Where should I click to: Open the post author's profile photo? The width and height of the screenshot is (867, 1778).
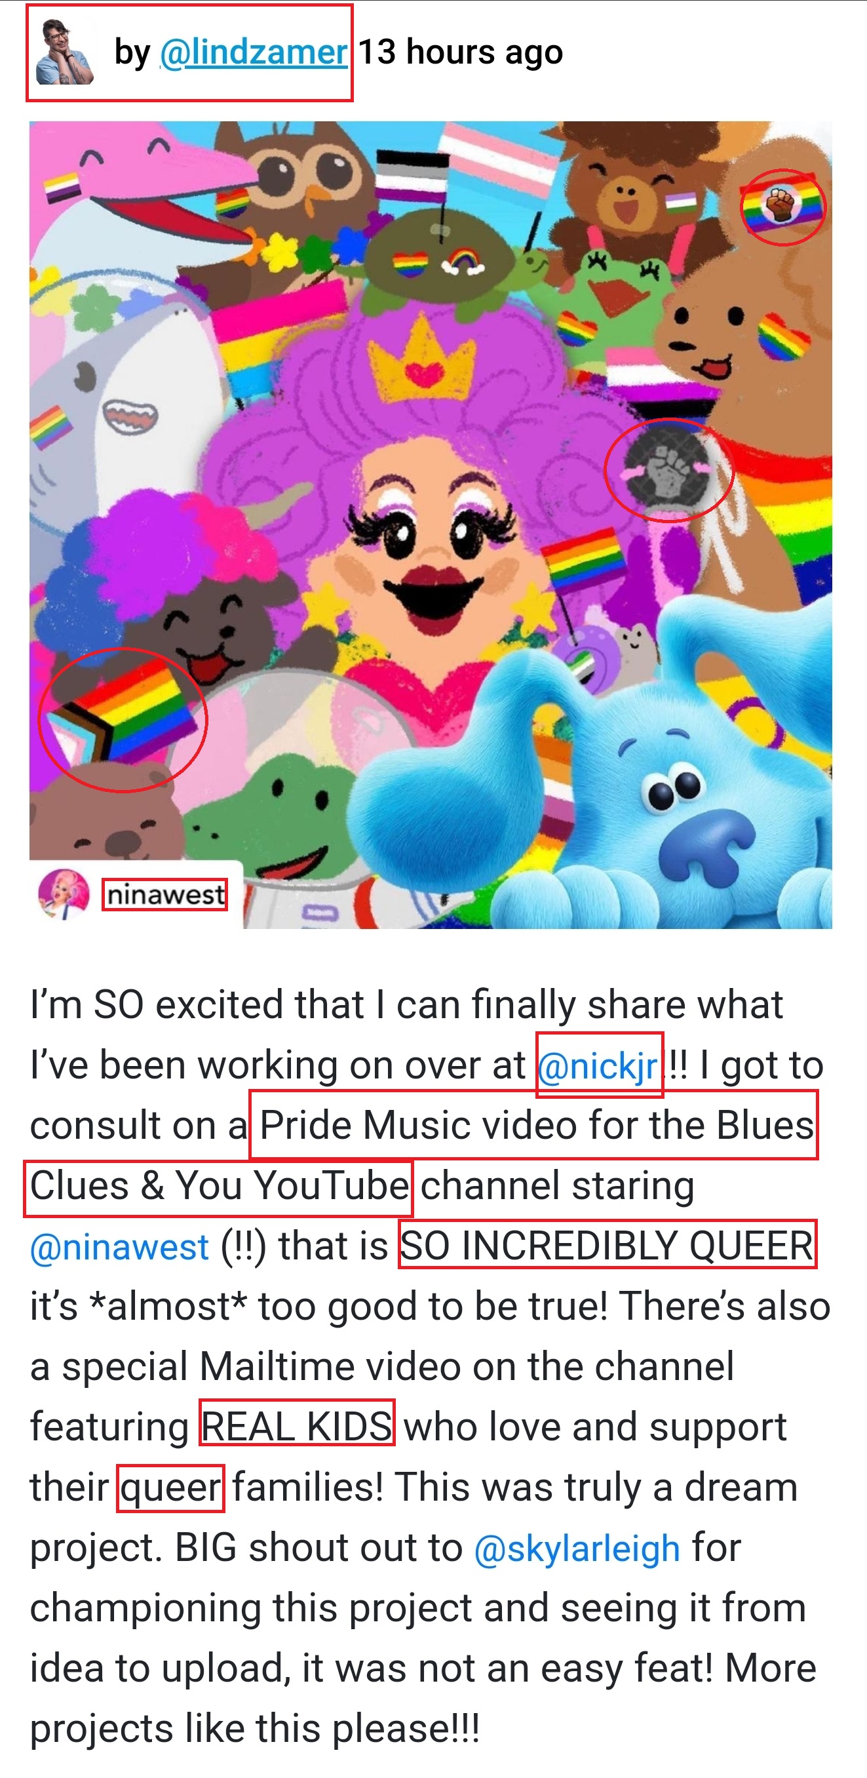[64, 52]
